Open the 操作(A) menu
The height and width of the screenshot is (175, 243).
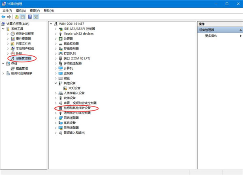[21, 11]
